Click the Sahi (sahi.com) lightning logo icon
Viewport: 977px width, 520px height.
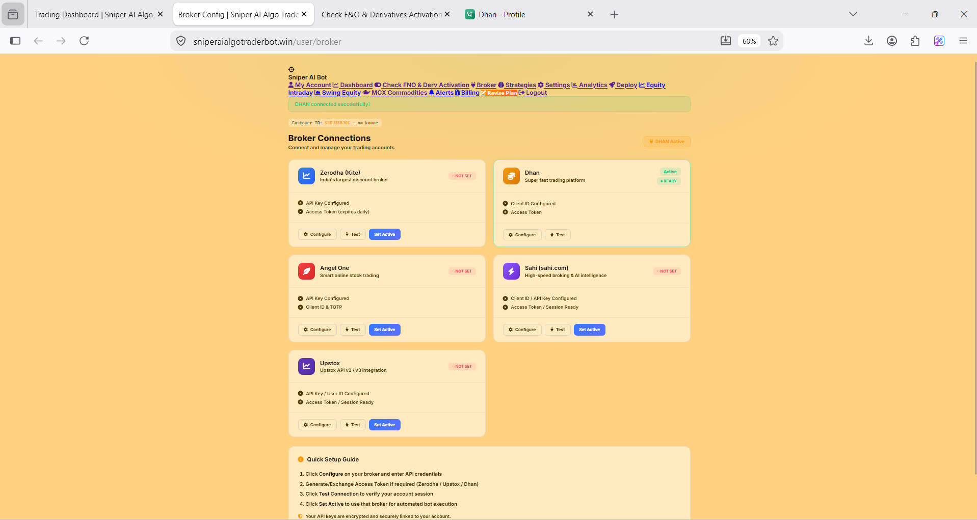pyautogui.click(x=511, y=271)
